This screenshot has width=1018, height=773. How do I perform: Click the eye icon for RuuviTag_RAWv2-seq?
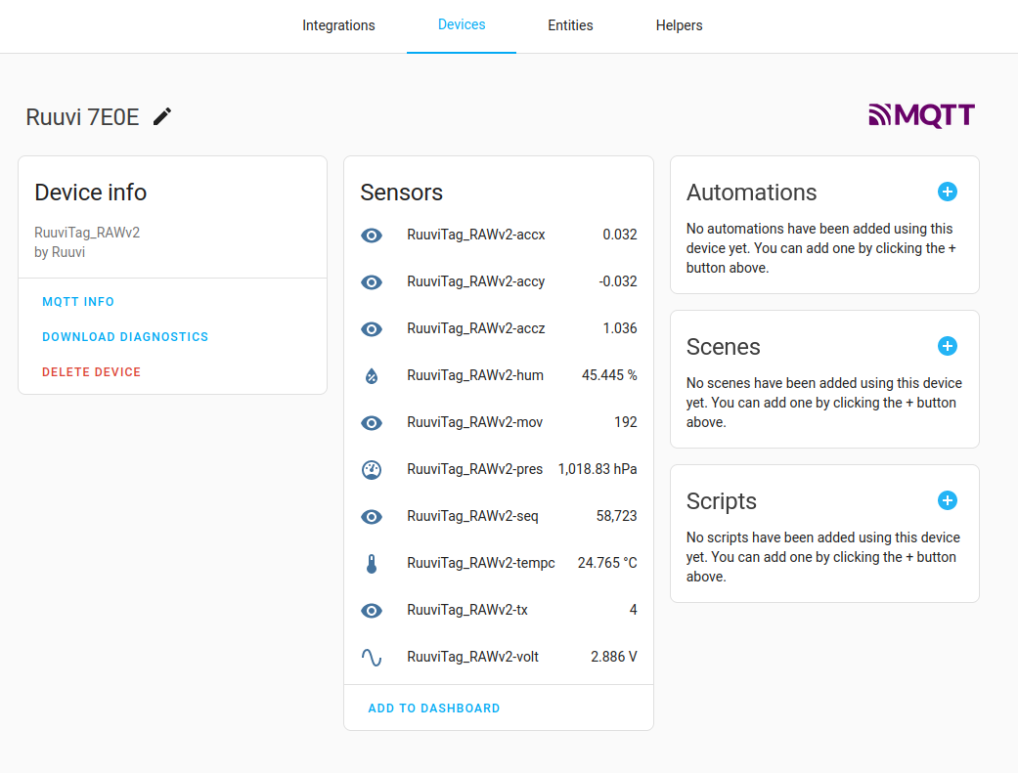point(372,517)
